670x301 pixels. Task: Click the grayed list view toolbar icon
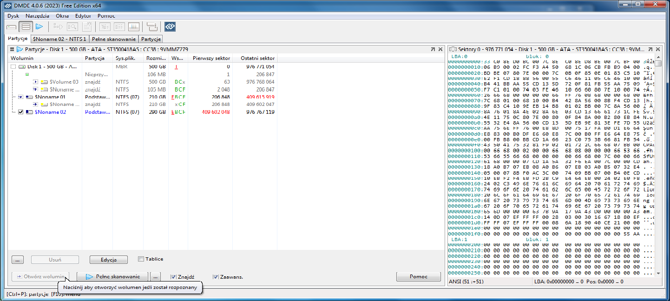(x=119, y=27)
